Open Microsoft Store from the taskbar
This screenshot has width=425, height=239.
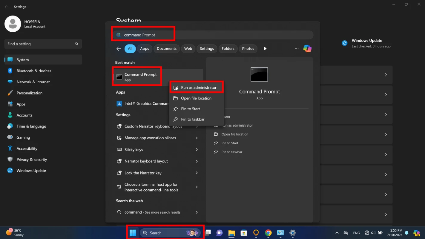coord(244,233)
